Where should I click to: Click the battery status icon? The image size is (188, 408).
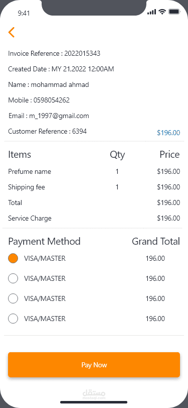[x=174, y=12]
